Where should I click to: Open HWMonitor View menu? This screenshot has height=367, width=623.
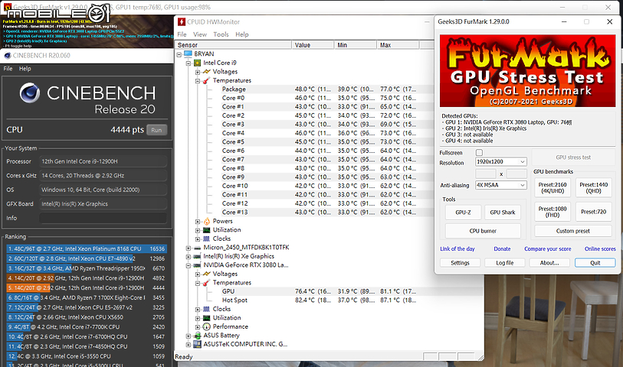pyautogui.click(x=200, y=34)
